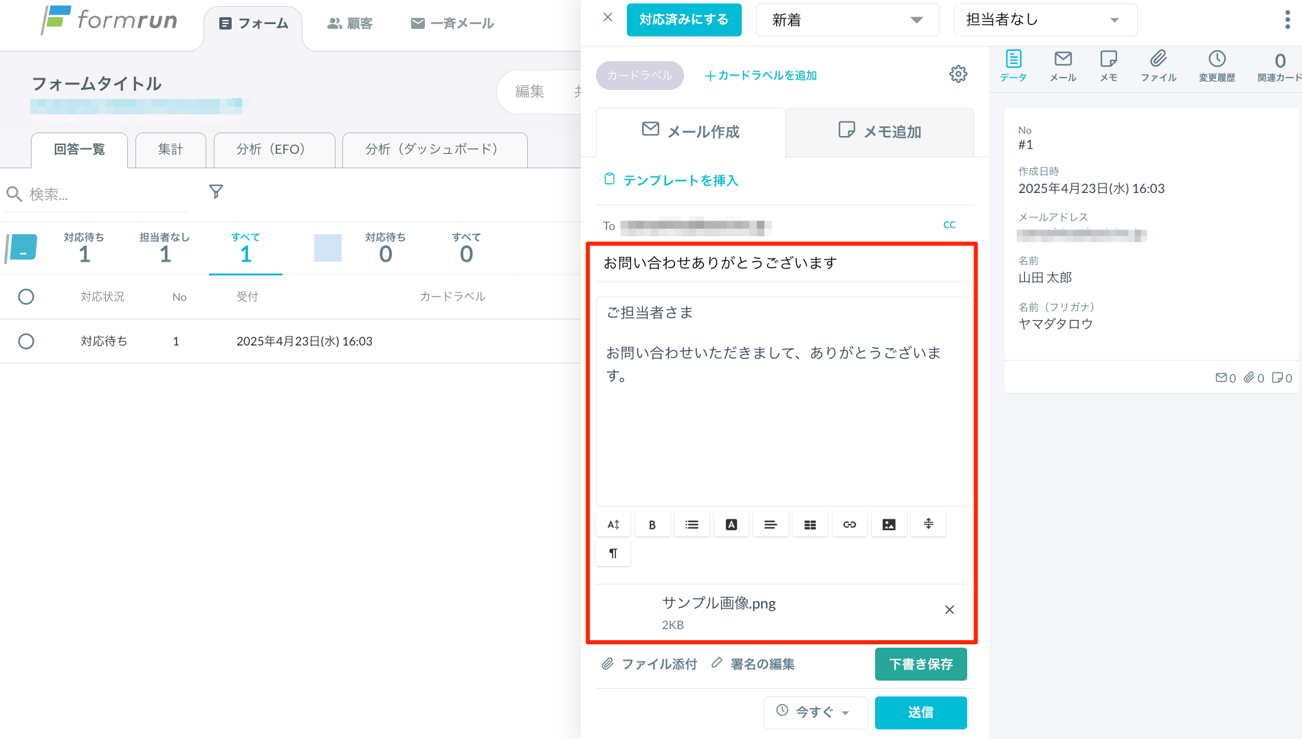Open the 集計 tab

(x=170, y=150)
